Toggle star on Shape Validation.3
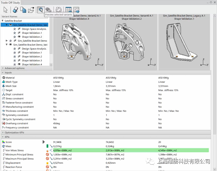This screenshot has height=171, width=217. click(15, 60)
